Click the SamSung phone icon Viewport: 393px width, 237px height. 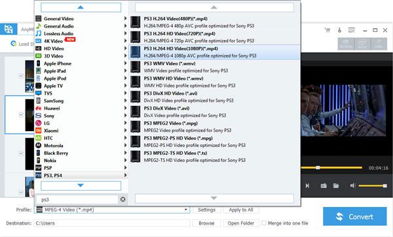coord(39,101)
